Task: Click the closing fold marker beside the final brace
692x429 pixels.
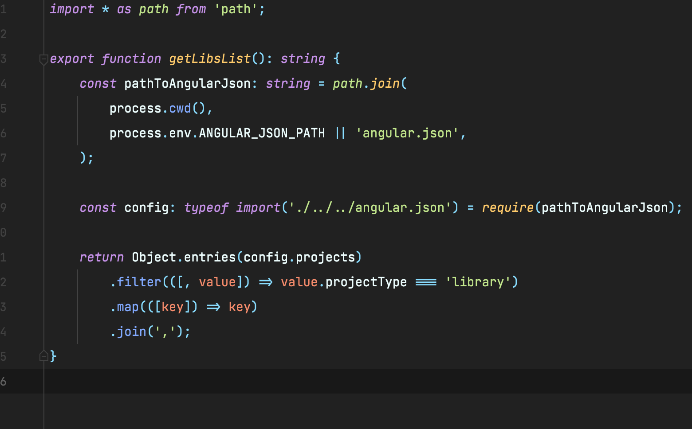Action: pos(43,356)
